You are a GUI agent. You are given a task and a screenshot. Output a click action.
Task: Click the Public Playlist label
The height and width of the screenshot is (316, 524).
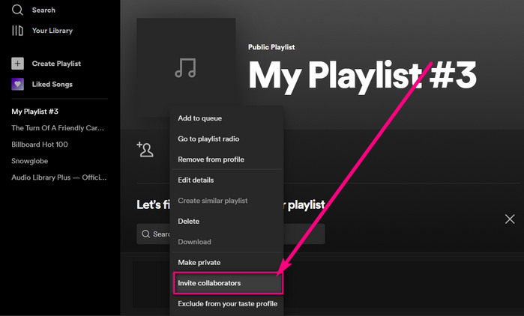(x=271, y=47)
